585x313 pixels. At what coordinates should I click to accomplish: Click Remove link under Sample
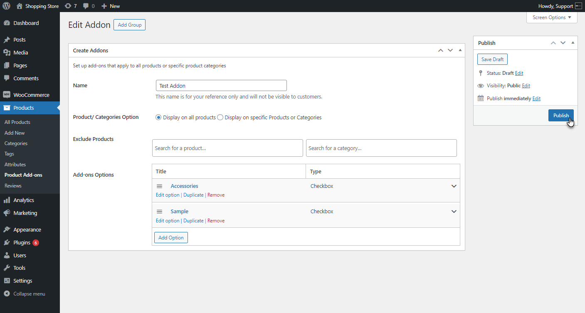tap(216, 221)
